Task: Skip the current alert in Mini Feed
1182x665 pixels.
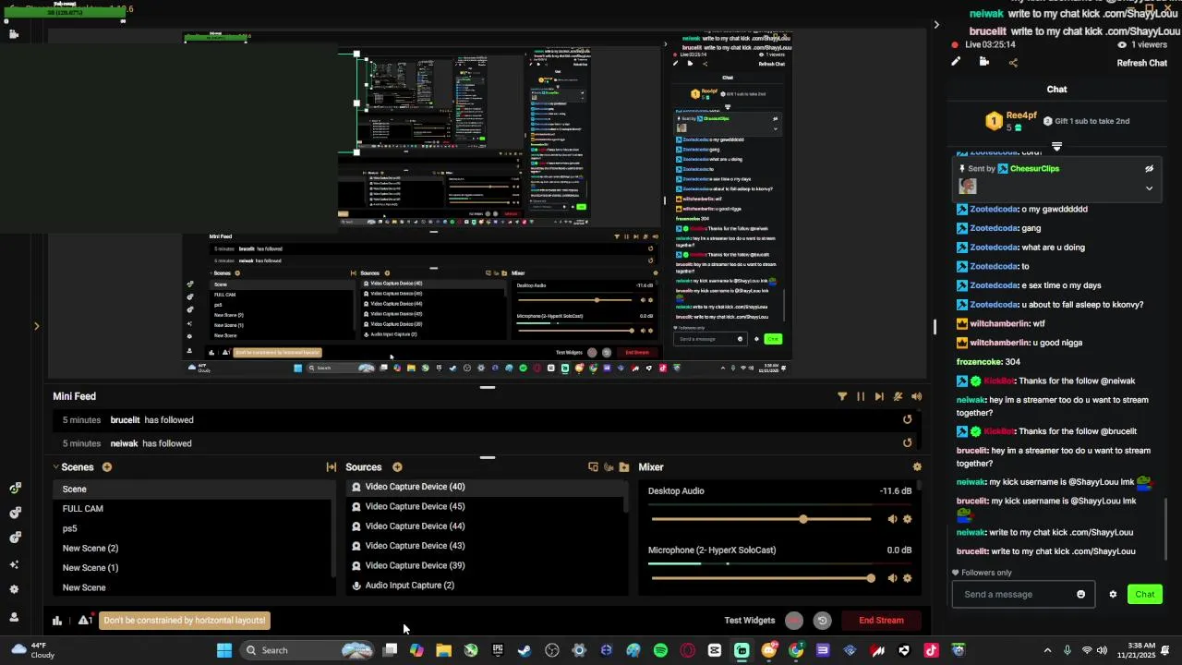Action: (x=879, y=396)
